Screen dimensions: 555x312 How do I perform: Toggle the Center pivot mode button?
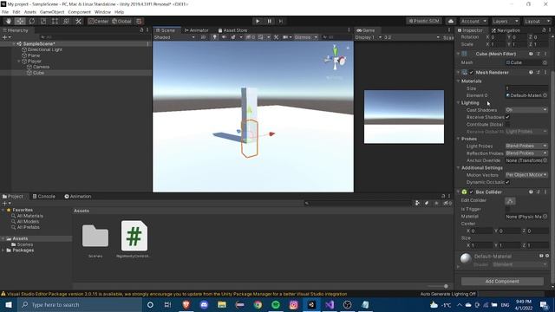(x=98, y=21)
